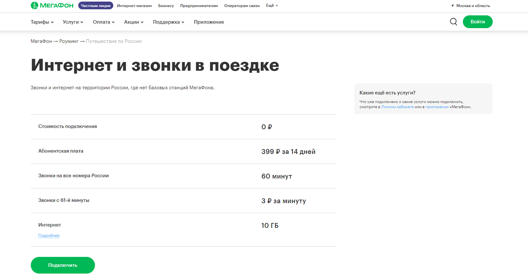This screenshot has height=279, width=528.
Task: Open the Предпринимателям section
Action: [199, 6]
